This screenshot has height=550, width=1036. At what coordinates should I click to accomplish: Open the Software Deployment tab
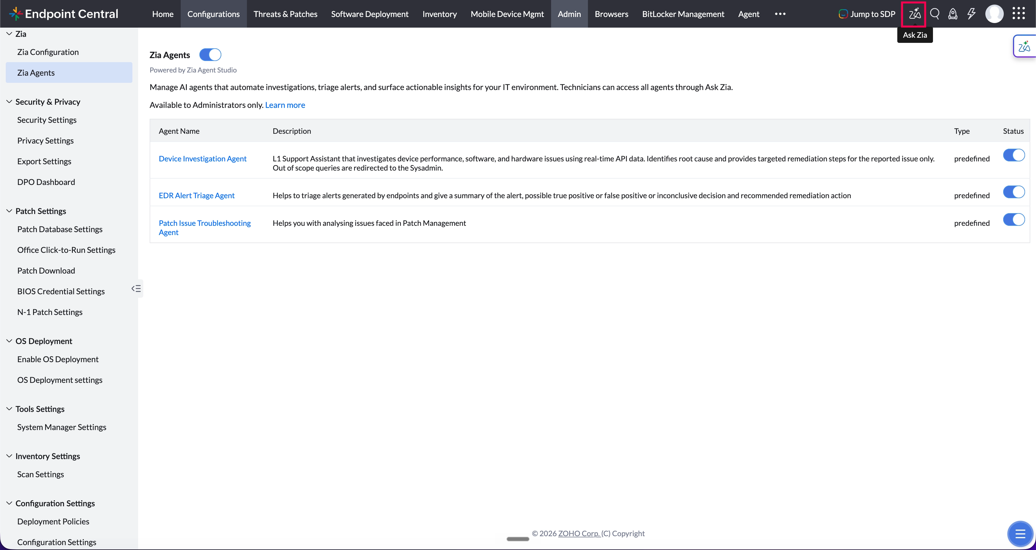coord(370,14)
